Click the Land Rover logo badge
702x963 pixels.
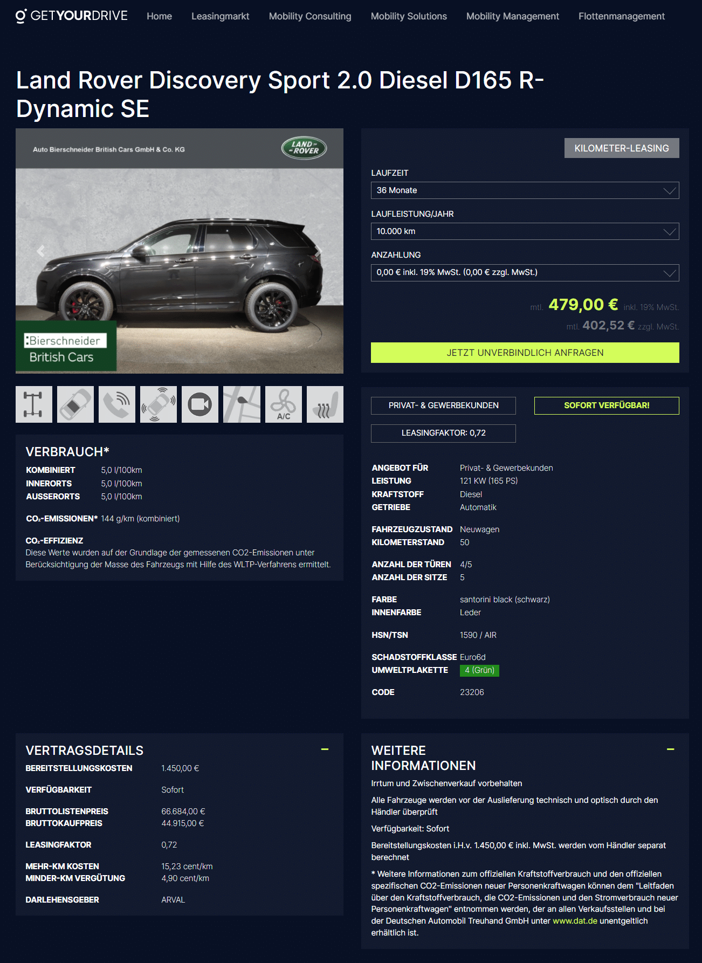[304, 148]
